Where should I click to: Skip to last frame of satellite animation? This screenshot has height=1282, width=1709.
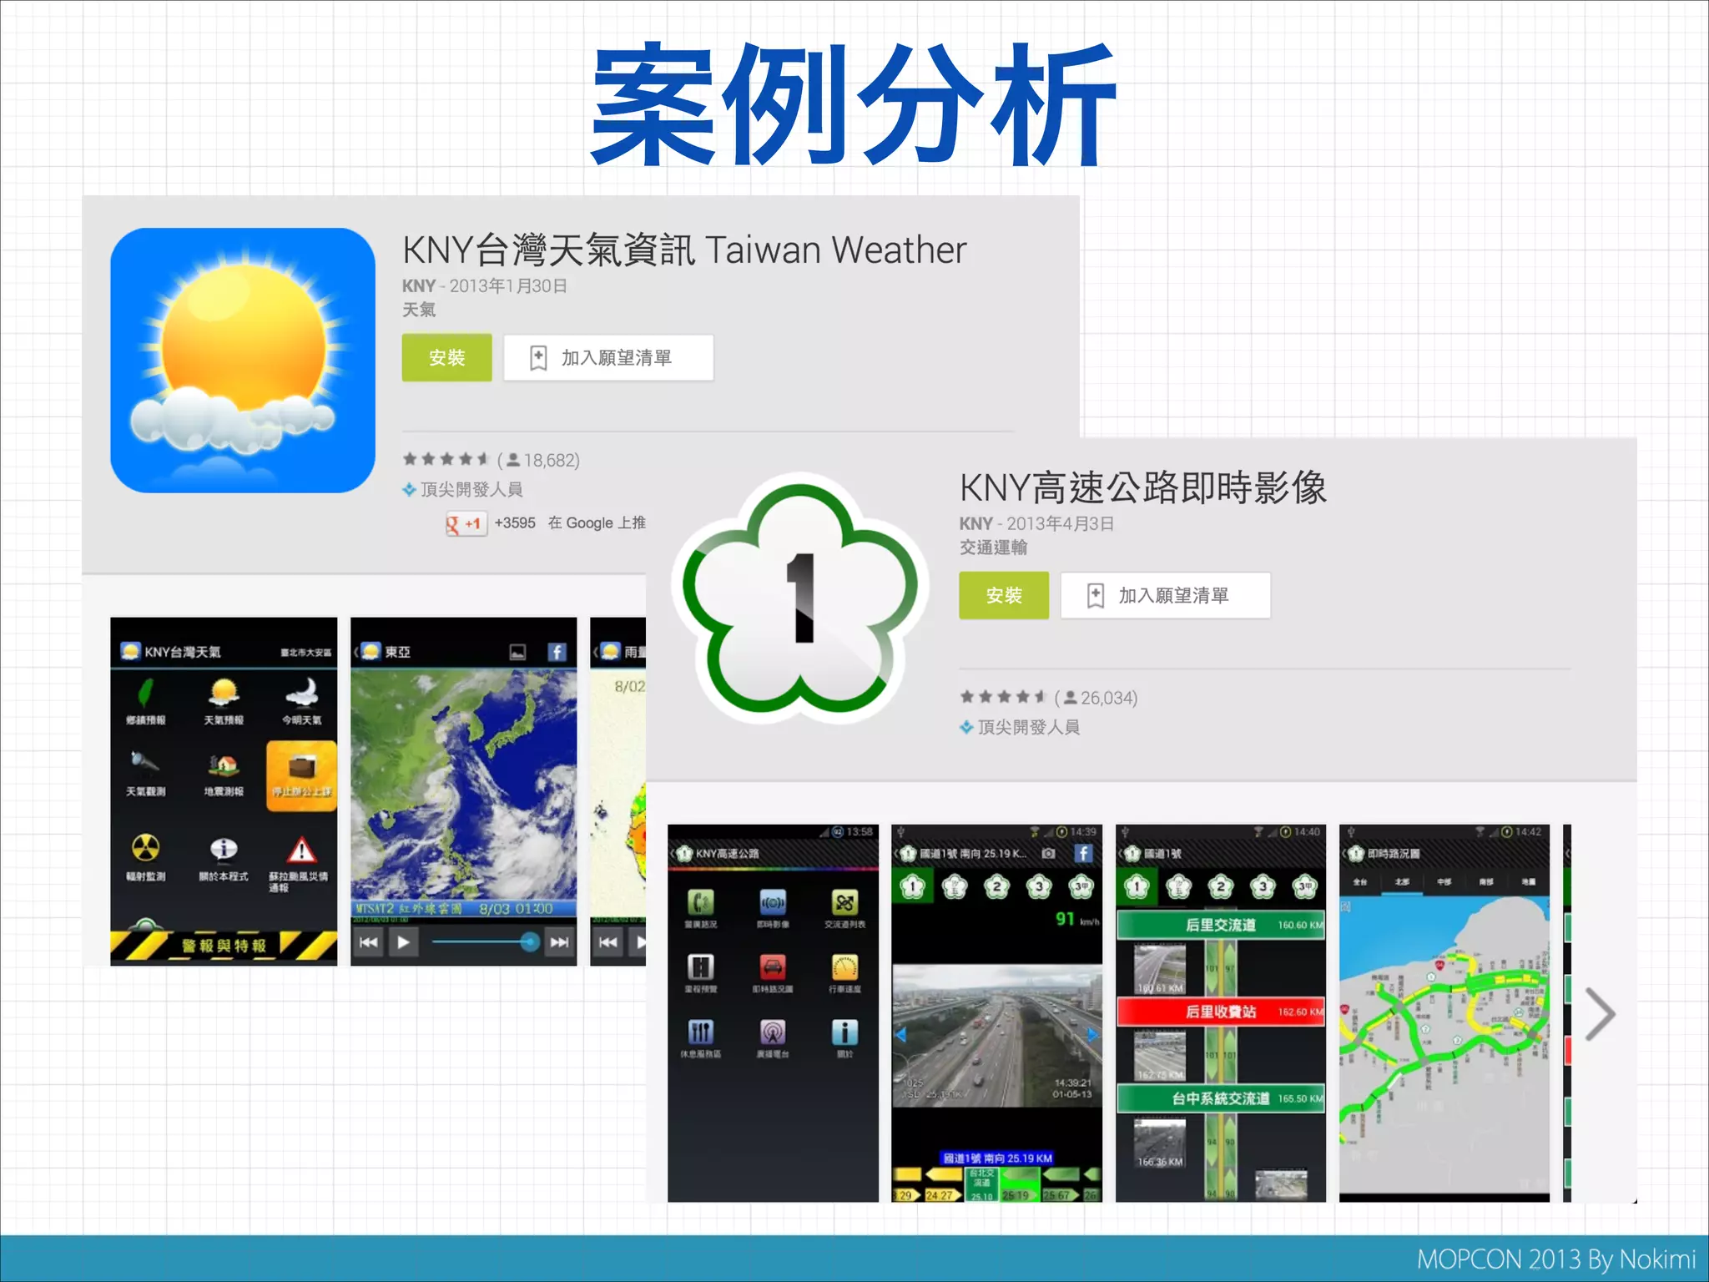click(559, 942)
